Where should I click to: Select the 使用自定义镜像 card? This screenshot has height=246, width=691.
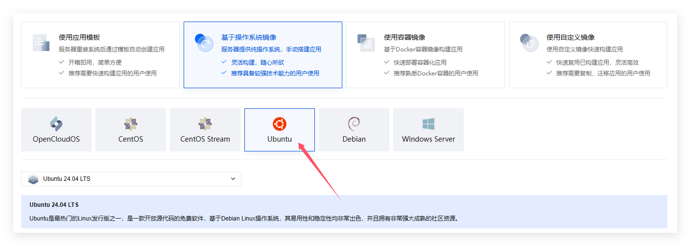point(588,55)
